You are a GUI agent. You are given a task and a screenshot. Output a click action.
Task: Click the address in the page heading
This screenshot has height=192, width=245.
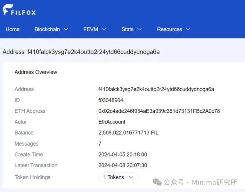pyautogui.click(x=94, y=52)
